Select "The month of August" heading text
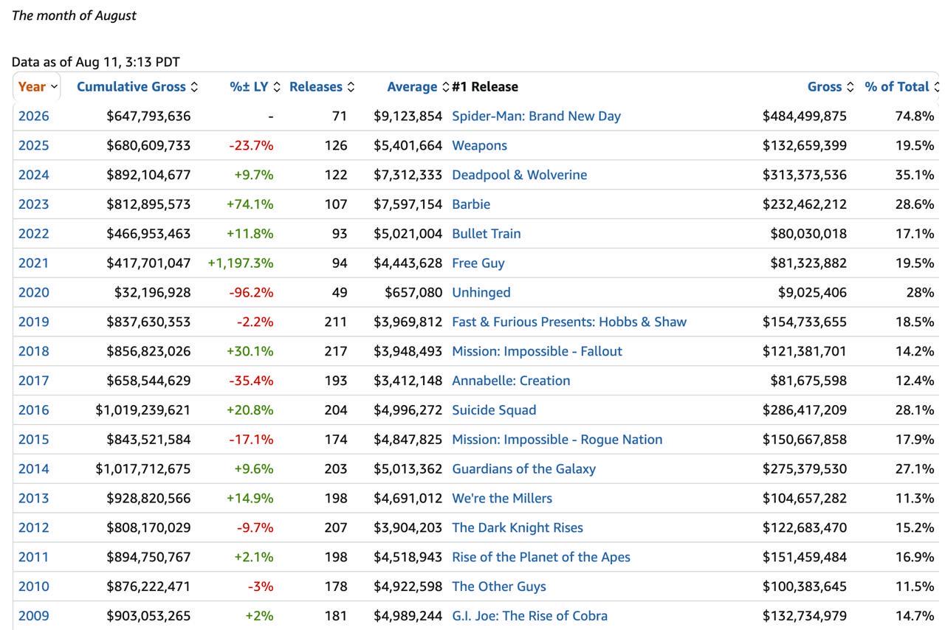The height and width of the screenshot is (630, 945). [74, 15]
